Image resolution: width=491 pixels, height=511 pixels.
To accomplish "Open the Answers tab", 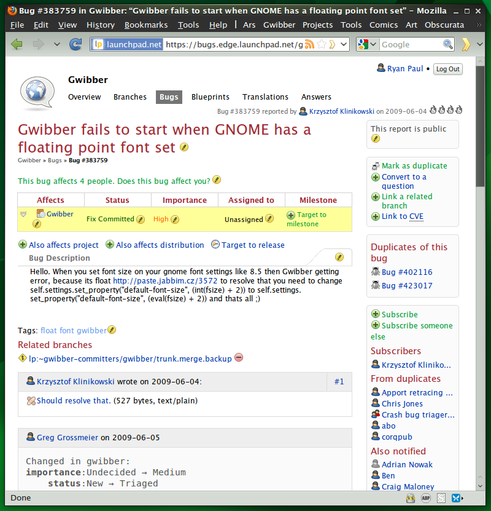I will click(x=316, y=97).
